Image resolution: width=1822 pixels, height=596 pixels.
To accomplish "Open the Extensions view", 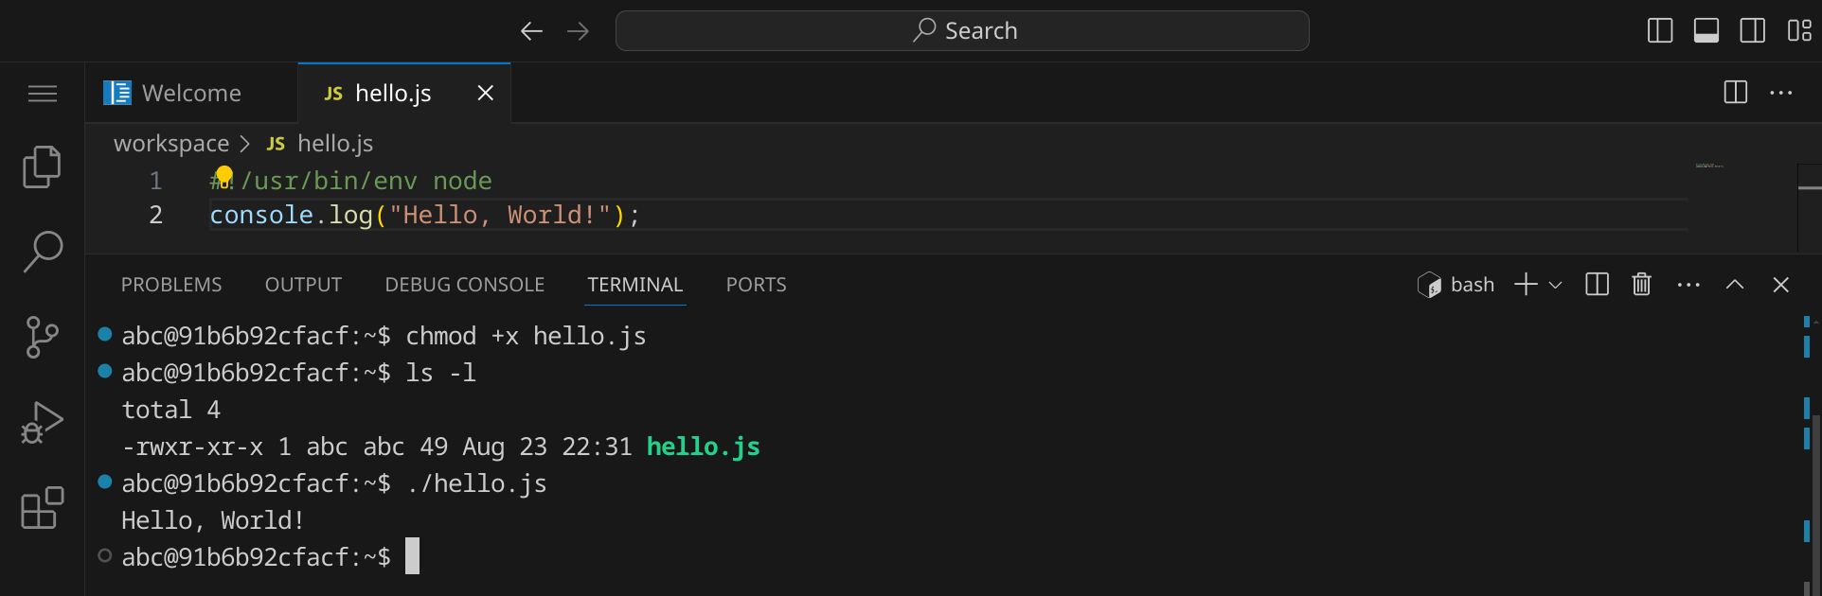I will [x=42, y=508].
